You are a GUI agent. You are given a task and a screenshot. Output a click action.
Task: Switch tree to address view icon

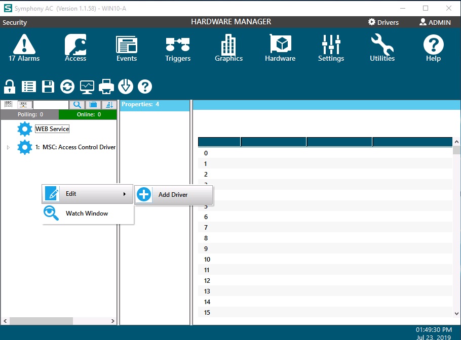(x=23, y=104)
